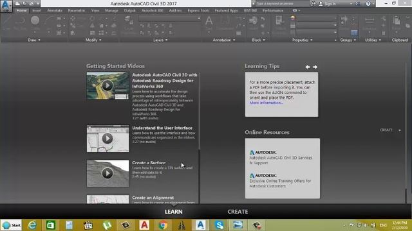
Task: Select the CREATE page at the bottom
Action: coord(238,212)
